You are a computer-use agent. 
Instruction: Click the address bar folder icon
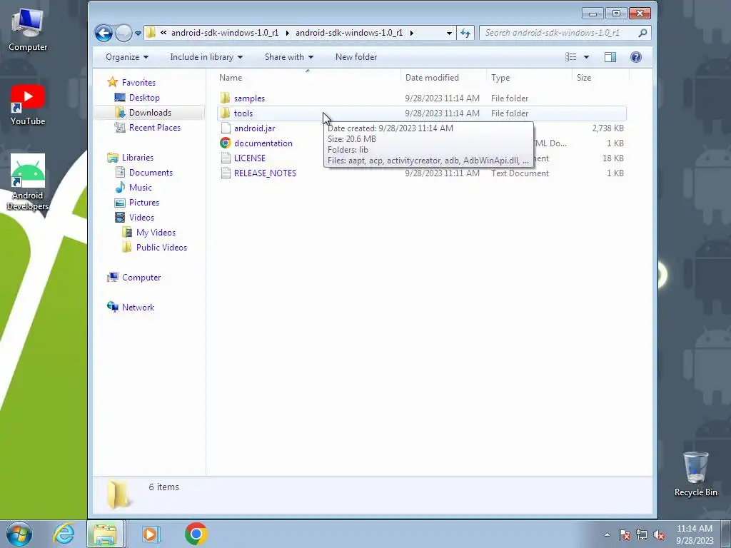tap(151, 33)
